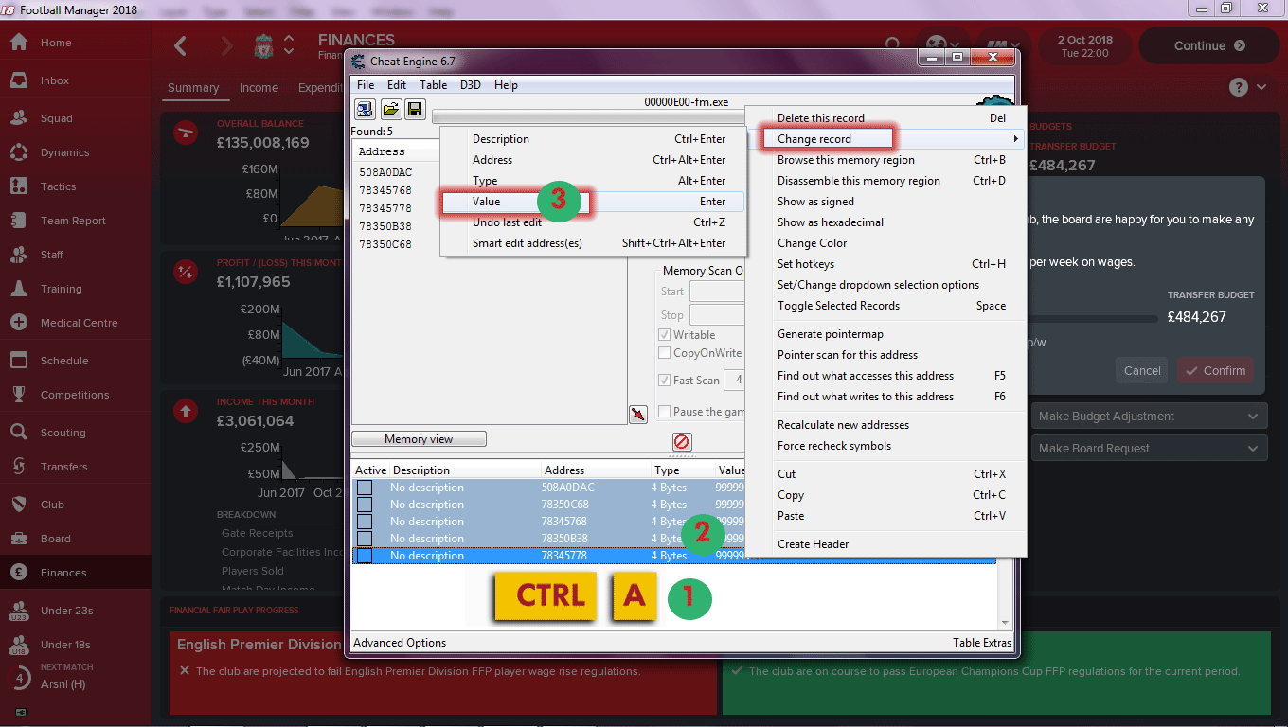The image size is (1288, 727).
Task: Click the Confirm budget button
Action: pos(1216,371)
